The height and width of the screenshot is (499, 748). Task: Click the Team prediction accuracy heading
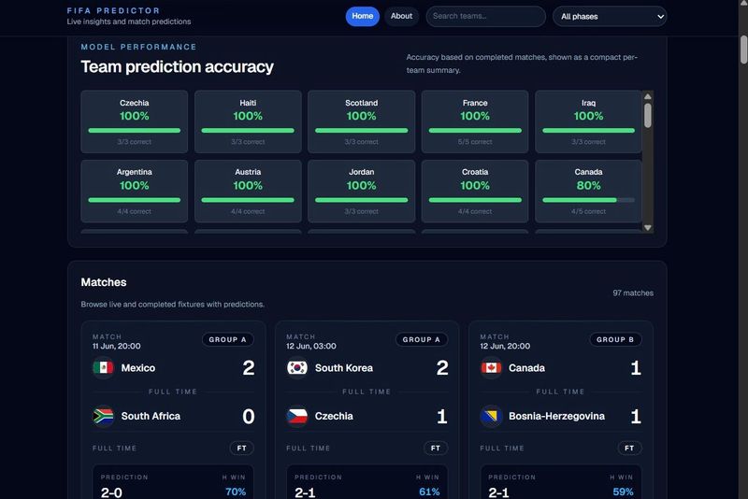(177, 66)
